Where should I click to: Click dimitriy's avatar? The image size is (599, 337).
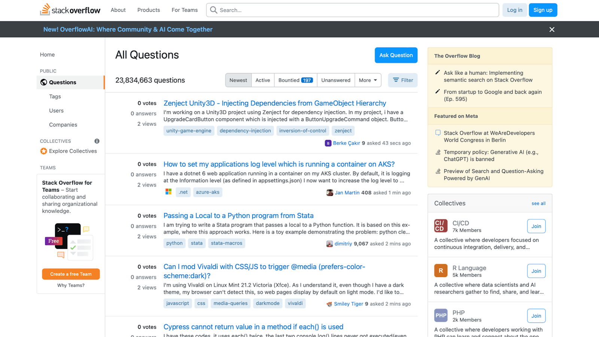(329, 244)
